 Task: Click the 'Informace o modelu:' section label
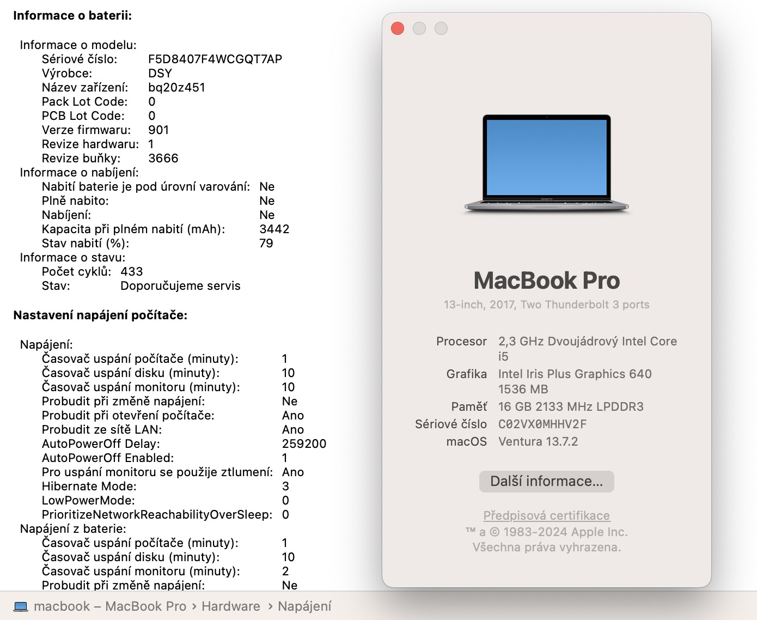(78, 45)
